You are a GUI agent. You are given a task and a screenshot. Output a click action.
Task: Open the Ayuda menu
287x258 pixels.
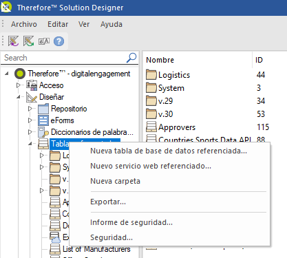coord(111,24)
